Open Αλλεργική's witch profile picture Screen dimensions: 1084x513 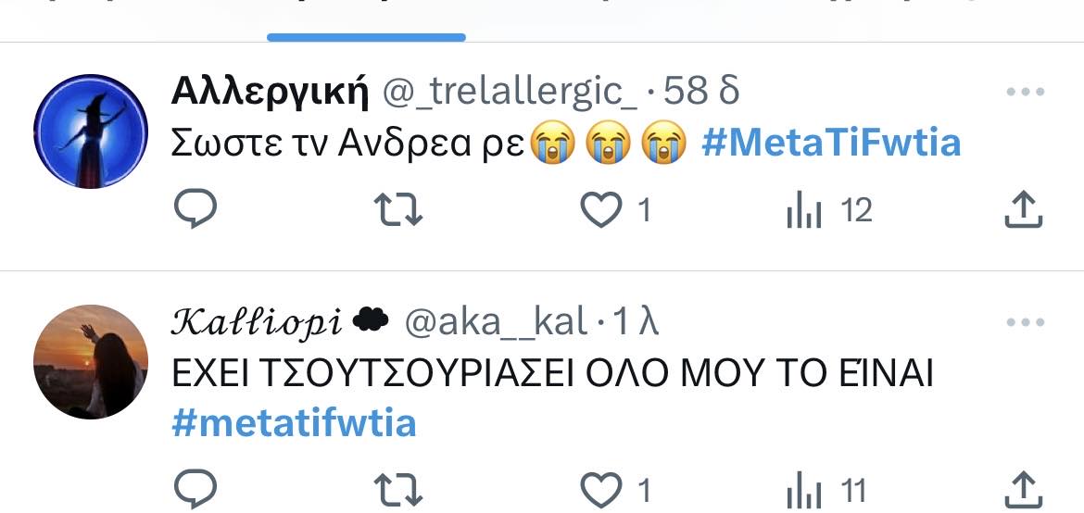click(x=91, y=131)
